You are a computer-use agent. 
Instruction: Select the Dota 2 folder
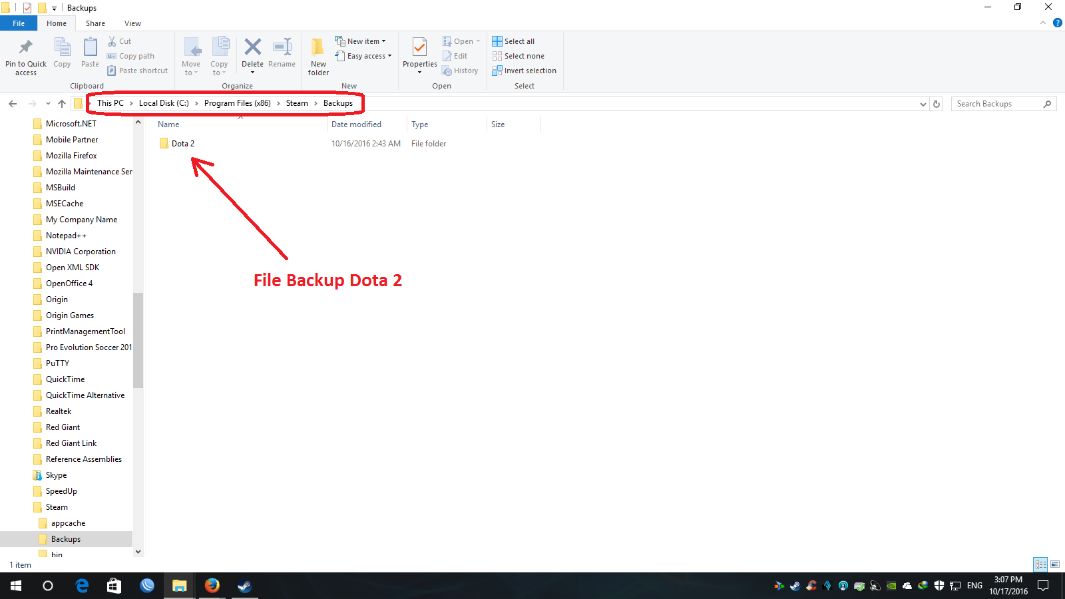[177, 144]
